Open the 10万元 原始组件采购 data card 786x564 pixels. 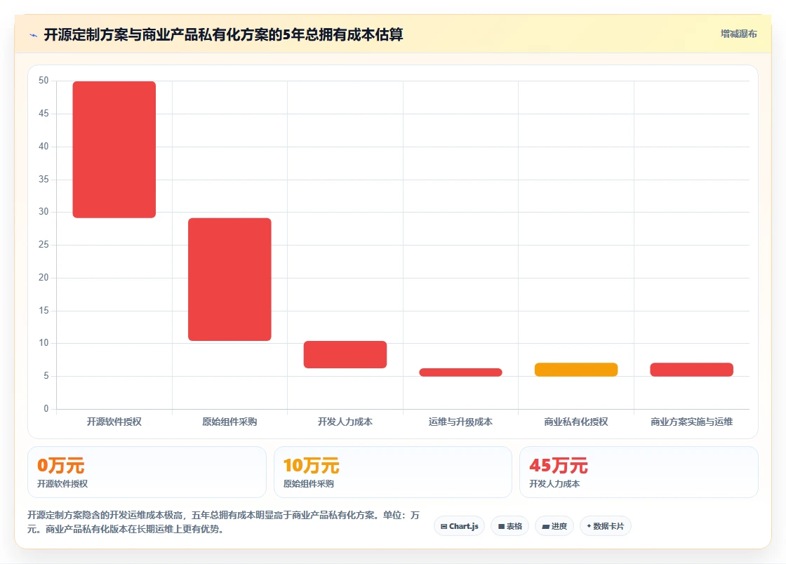point(392,472)
